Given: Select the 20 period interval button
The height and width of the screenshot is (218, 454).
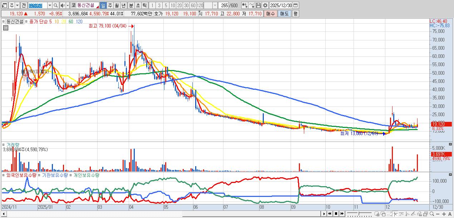Looking at the screenshot, I should [x=180, y=5].
